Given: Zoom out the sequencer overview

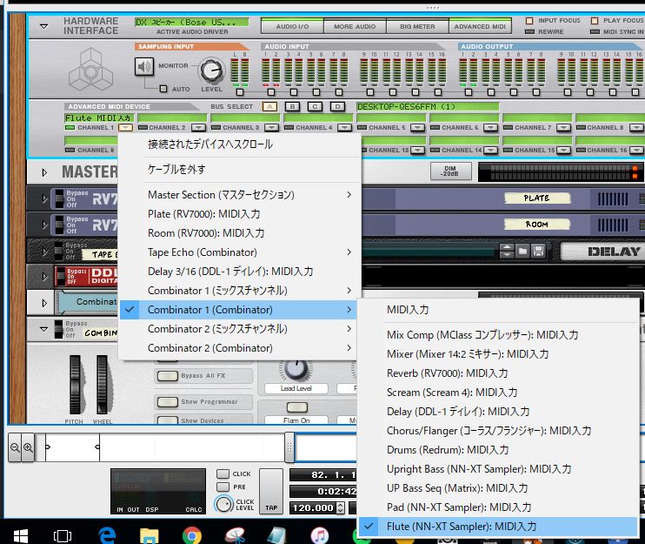Looking at the screenshot, I should [x=15, y=447].
